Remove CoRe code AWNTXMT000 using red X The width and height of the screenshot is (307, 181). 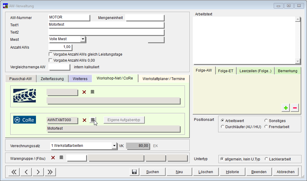tap(84, 120)
